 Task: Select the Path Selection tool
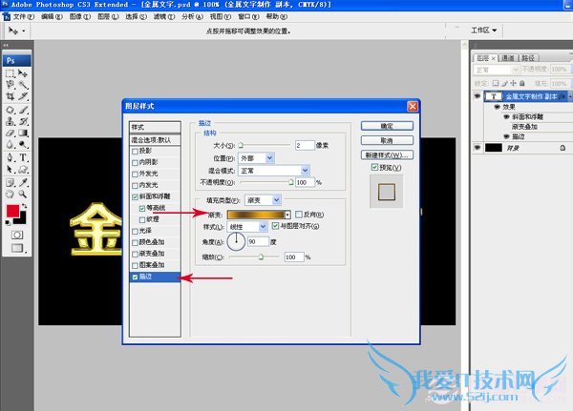pos(10,170)
